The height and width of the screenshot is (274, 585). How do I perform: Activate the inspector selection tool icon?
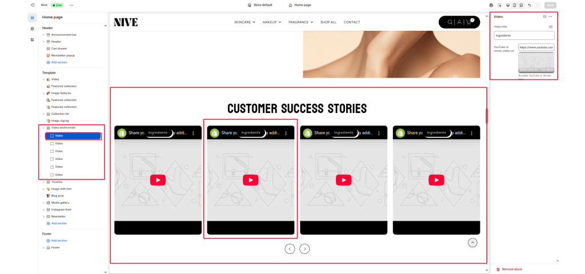click(x=499, y=5)
